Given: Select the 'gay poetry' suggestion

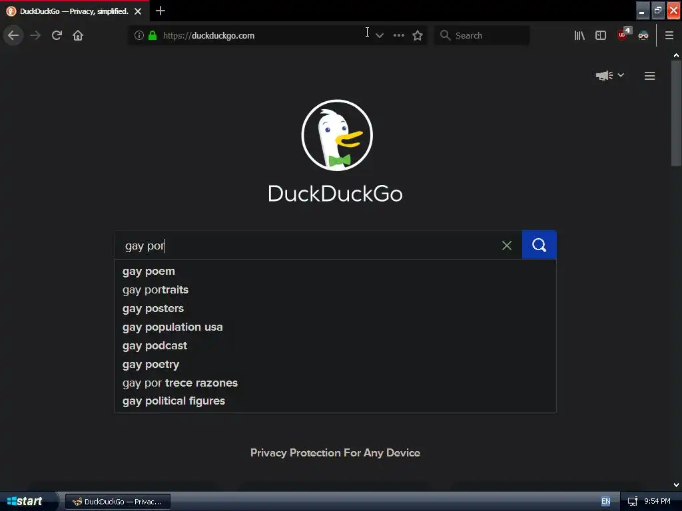Looking at the screenshot, I should 335,365.
